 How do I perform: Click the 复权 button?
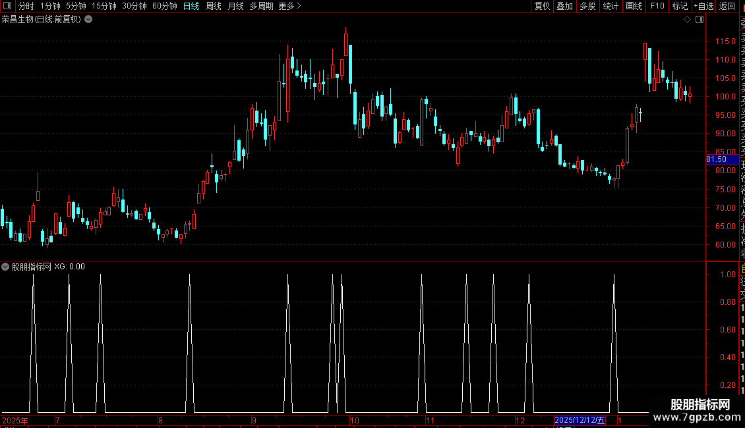542,6
